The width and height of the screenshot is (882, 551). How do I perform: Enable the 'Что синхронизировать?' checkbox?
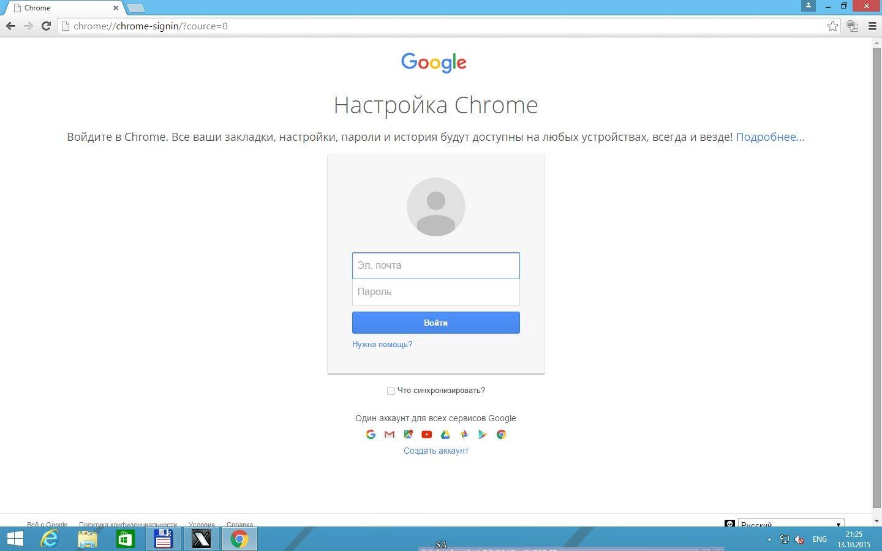click(x=391, y=391)
